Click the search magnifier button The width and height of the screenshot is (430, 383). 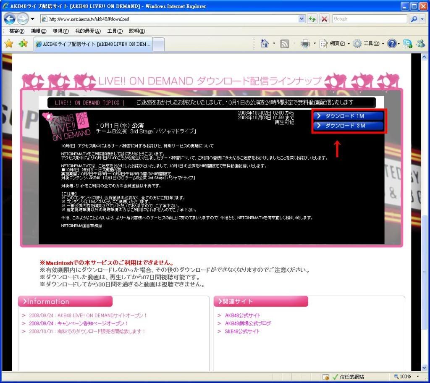(414, 19)
